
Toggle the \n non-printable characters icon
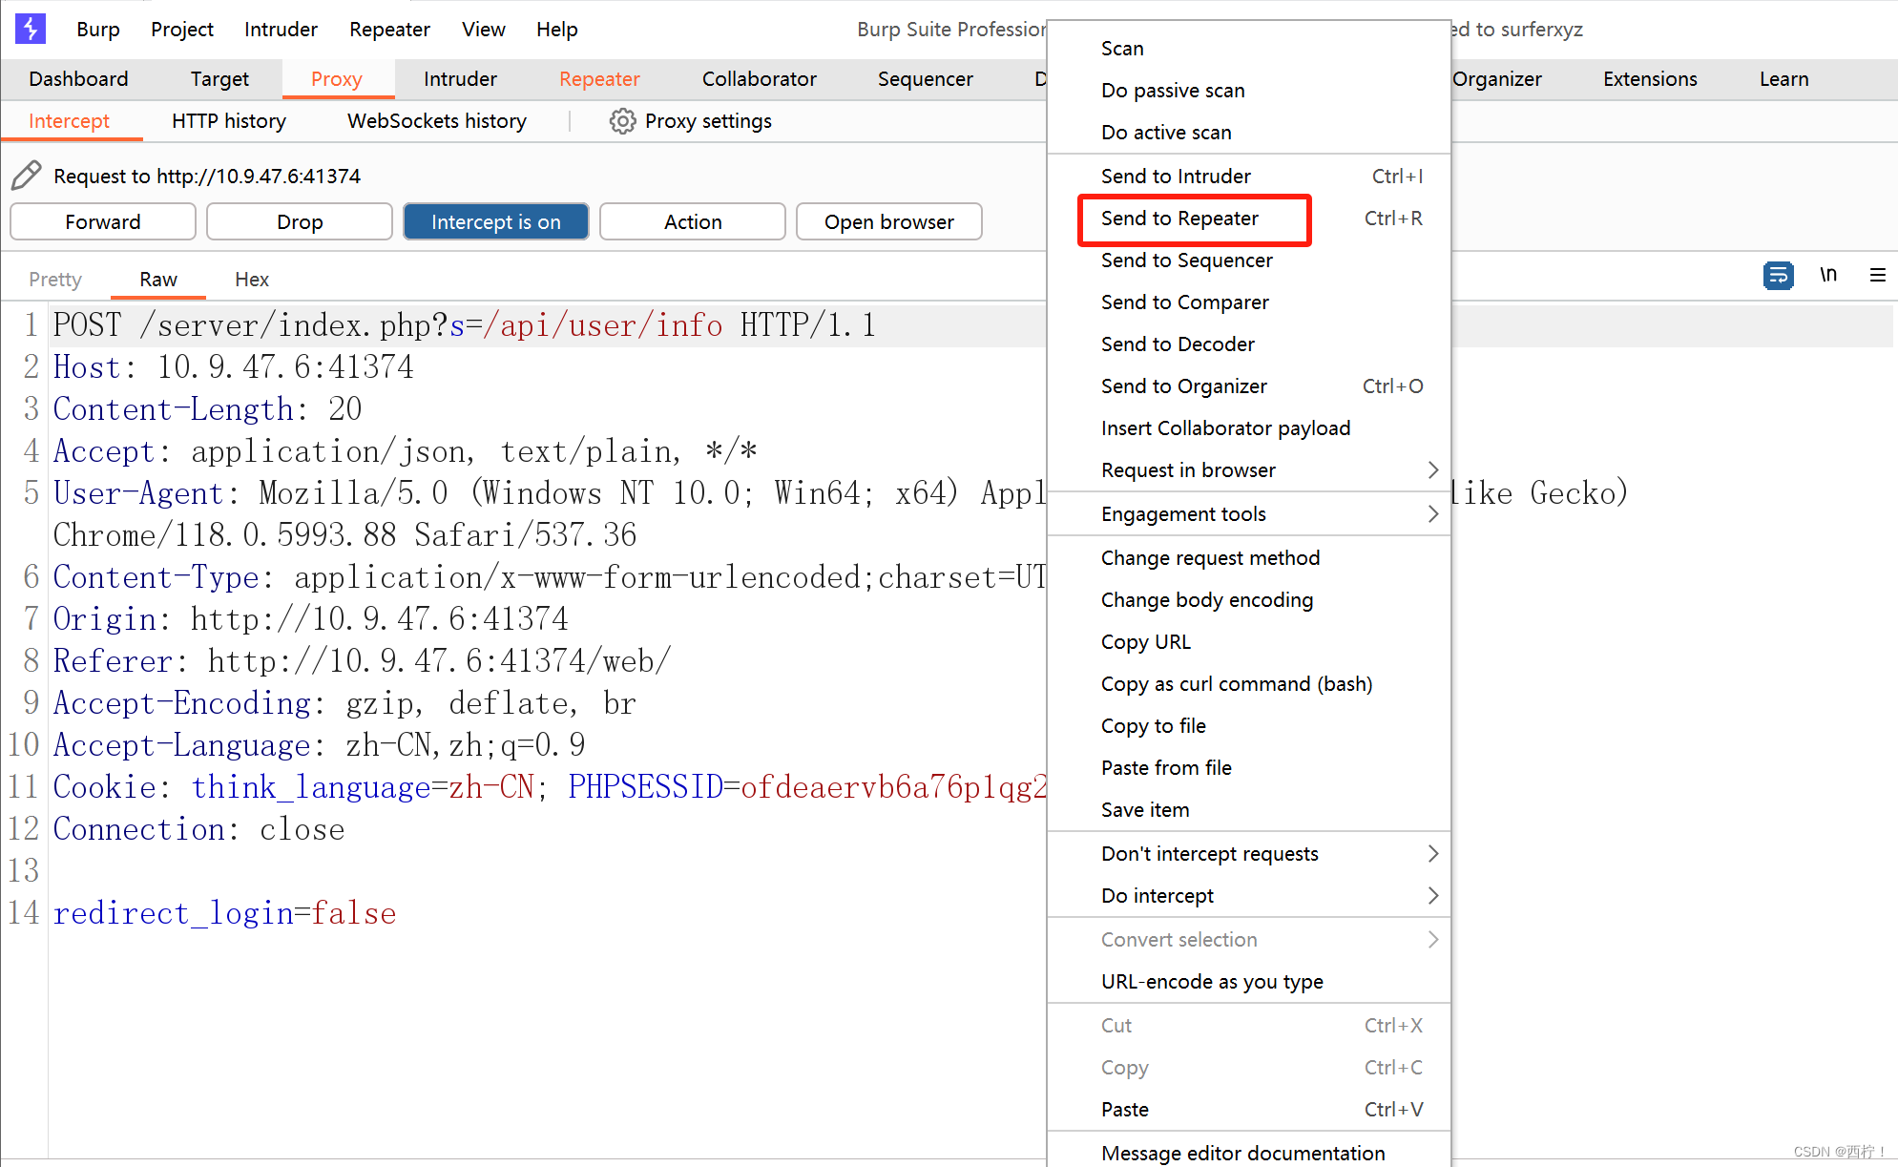[1827, 276]
